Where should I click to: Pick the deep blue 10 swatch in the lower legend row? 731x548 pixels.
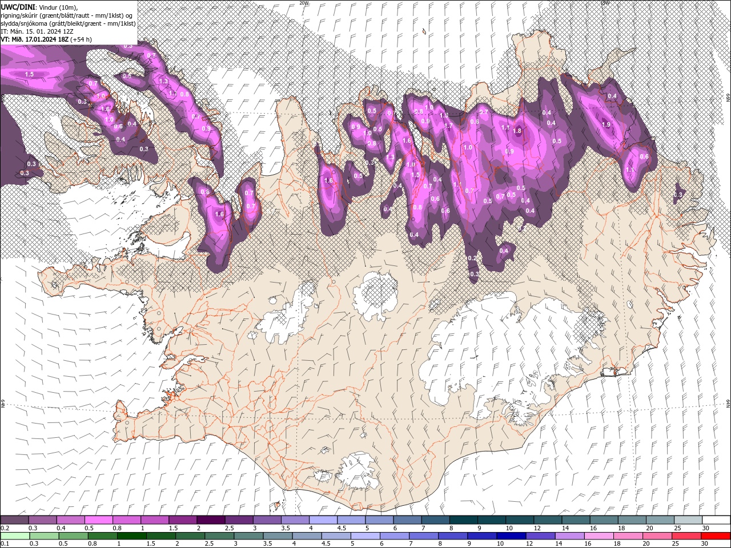coord(511,536)
